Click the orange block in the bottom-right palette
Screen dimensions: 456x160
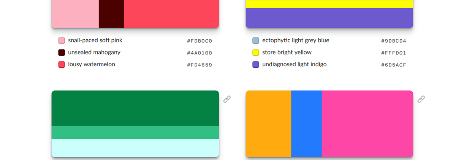click(x=269, y=124)
